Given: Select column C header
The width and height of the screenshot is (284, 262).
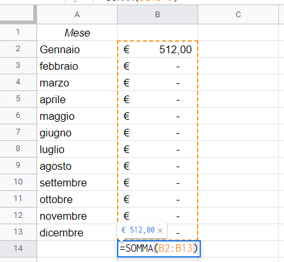Looking at the screenshot, I should (238, 15).
